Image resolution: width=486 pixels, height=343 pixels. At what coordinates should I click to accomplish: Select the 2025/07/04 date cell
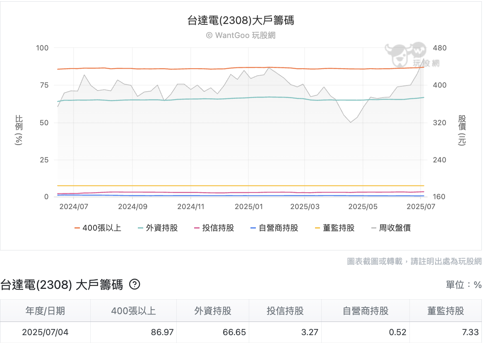[x=45, y=332]
